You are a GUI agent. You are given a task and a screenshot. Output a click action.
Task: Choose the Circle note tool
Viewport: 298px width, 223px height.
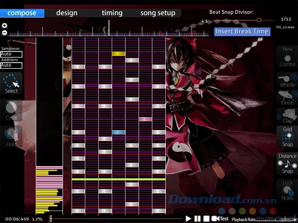11,111
